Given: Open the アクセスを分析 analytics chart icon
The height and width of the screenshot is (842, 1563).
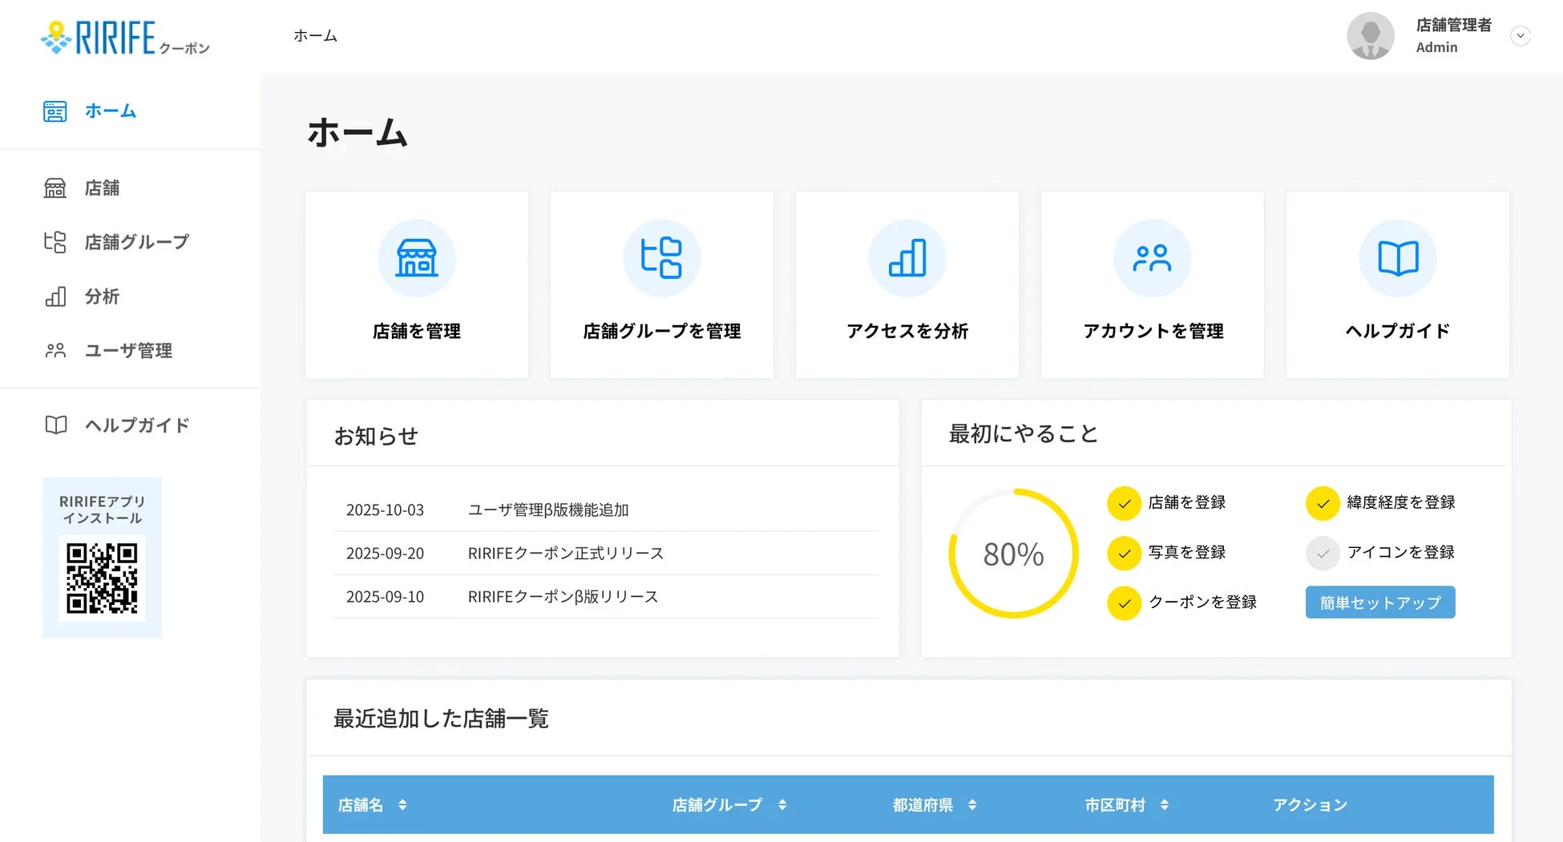Looking at the screenshot, I should pyautogui.click(x=907, y=258).
